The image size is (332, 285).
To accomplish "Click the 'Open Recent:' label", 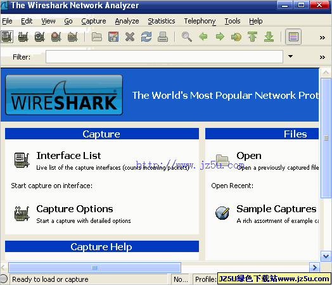I will point(232,186).
